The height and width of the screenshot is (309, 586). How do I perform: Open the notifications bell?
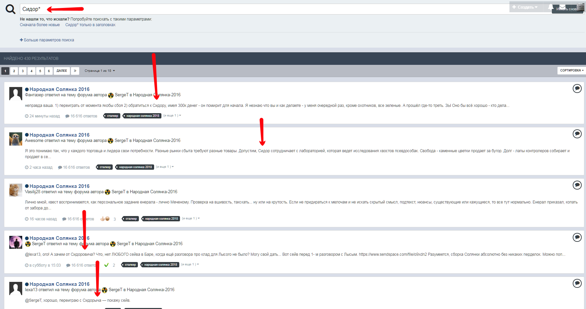point(551,7)
